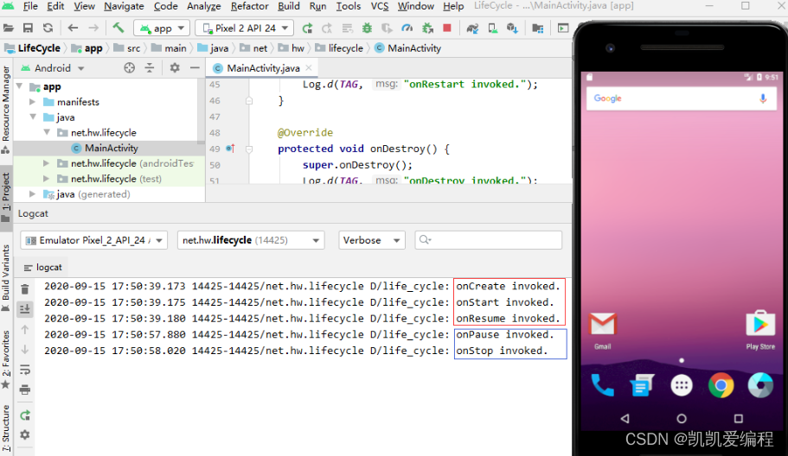Click the Logcat search field
Screen dimensions: 788x456
point(488,240)
